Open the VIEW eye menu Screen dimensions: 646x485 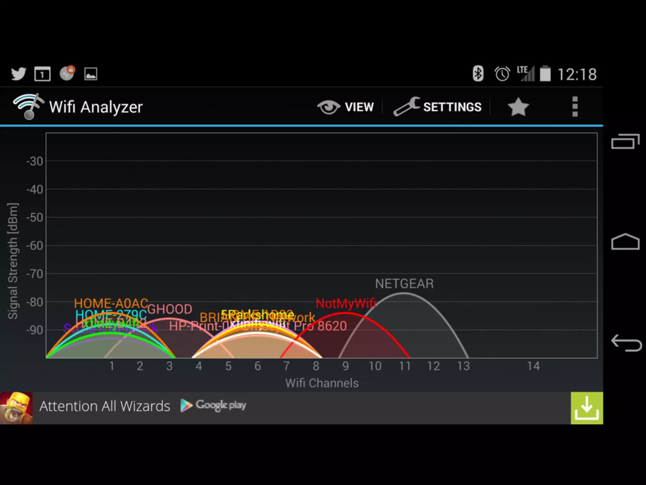(346, 107)
